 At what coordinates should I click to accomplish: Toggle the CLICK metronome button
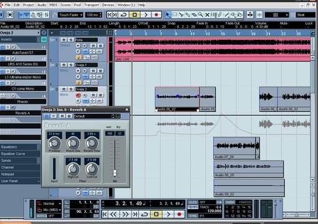tap(193, 202)
